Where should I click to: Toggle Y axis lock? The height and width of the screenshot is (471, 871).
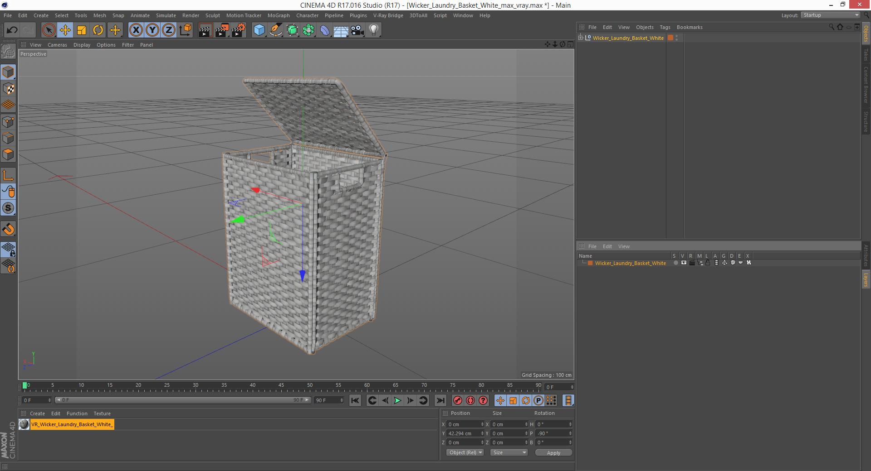click(152, 30)
